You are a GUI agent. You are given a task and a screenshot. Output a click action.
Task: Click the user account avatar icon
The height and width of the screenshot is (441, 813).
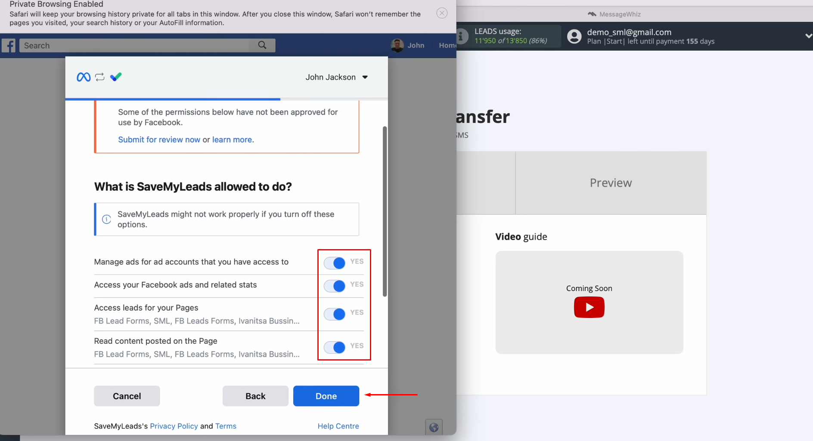[574, 36]
